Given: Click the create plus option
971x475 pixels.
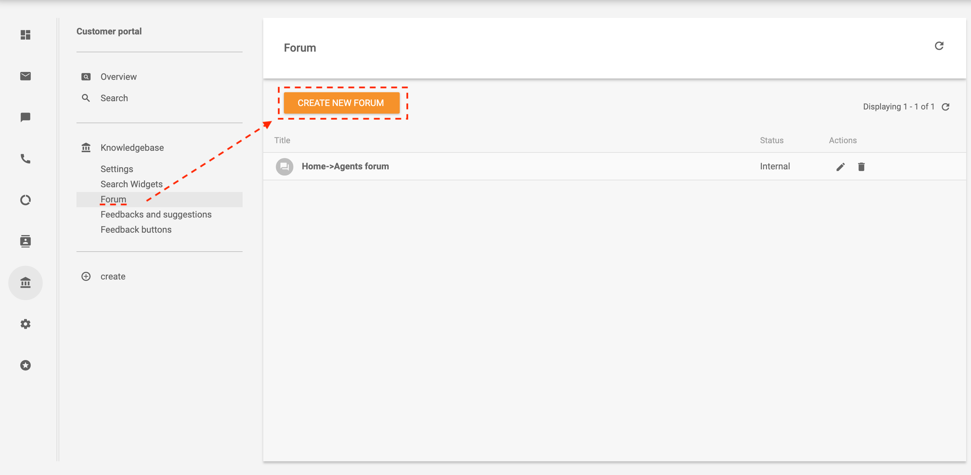Looking at the screenshot, I should point(112,276).
